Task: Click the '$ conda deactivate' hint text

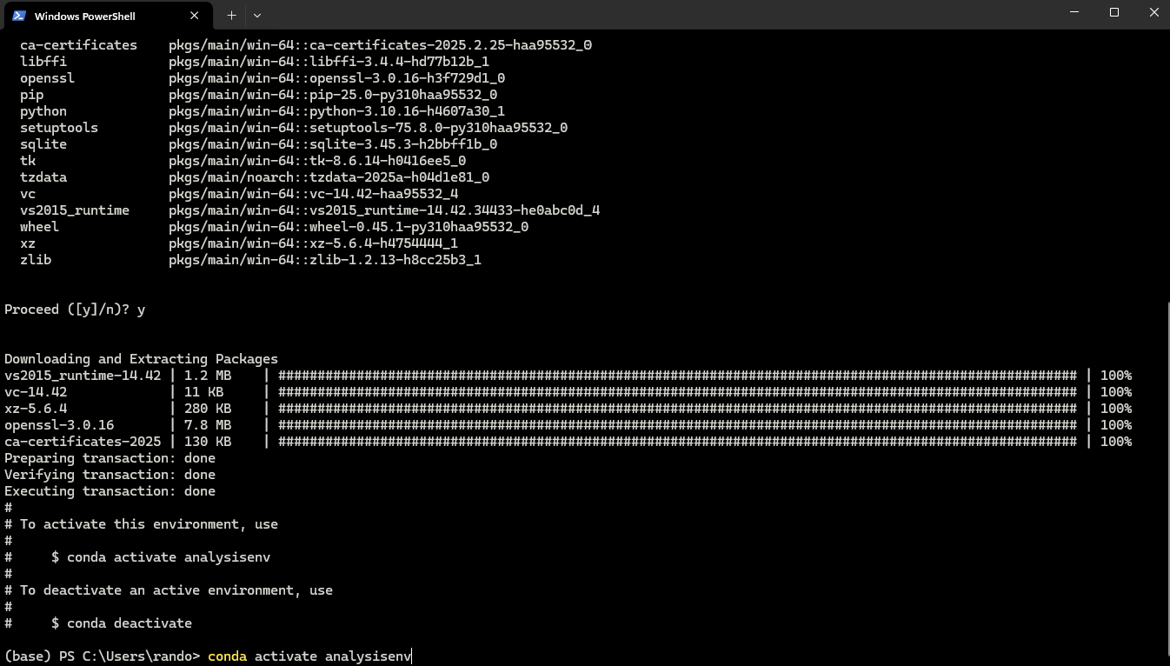Action: coord(122,623)
